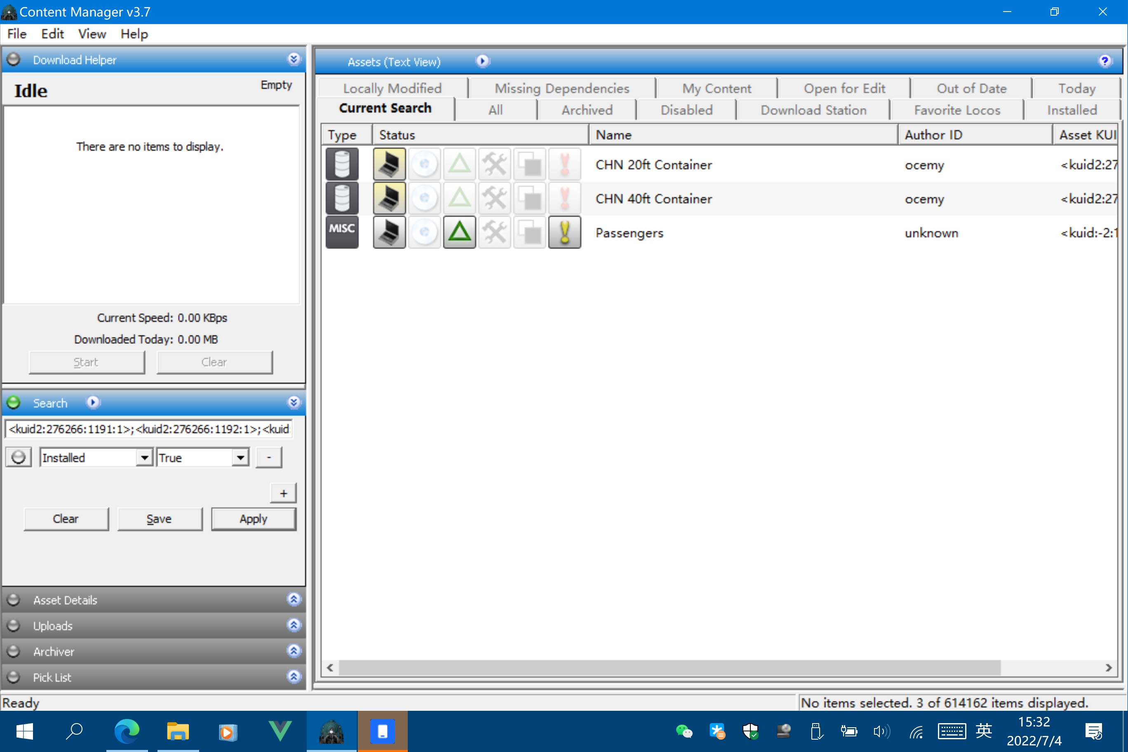Click the help question mark icon

[1104, 61]
